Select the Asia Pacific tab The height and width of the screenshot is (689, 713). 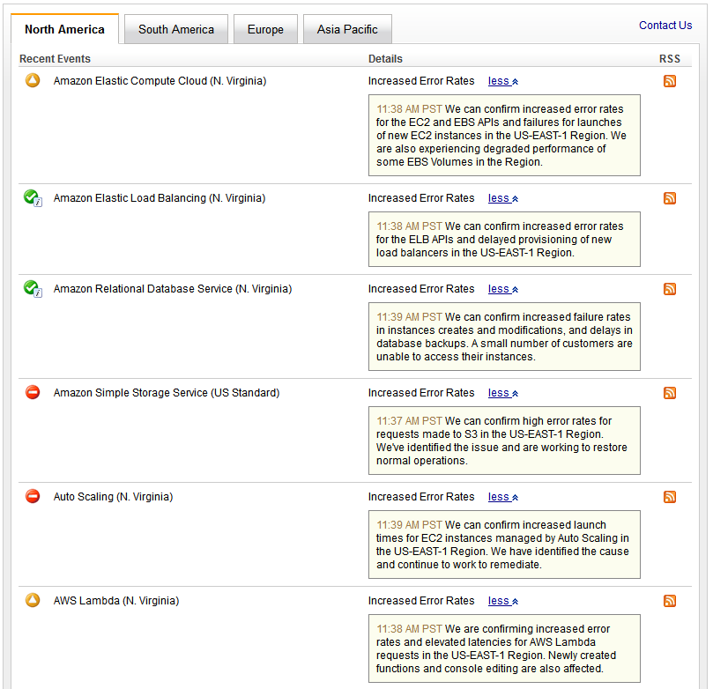(x=347, y=29)
